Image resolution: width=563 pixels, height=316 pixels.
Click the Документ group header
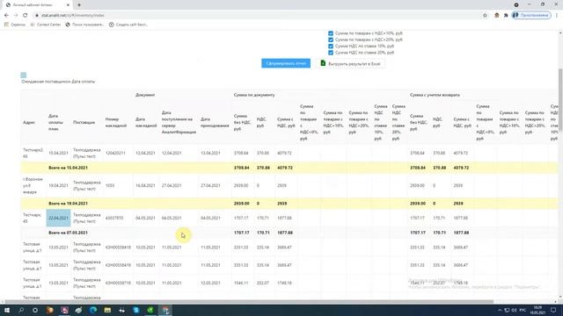click(145, 95)
